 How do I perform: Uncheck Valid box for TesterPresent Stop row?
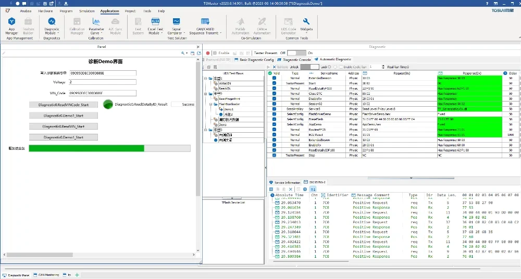click(274, 155)
